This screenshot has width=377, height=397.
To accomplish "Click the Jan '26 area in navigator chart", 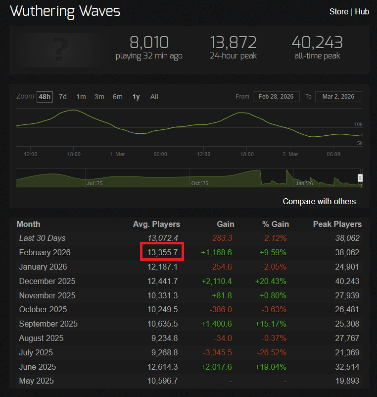I will 304,183.
